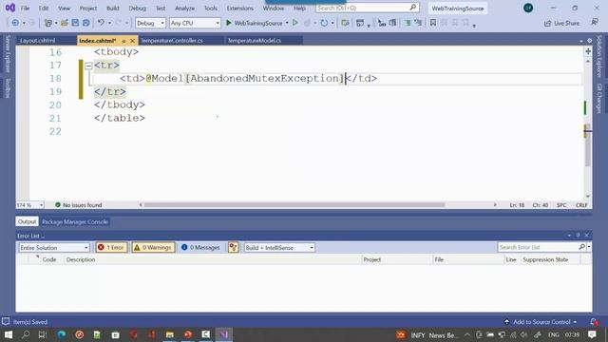Open Visual Studio from the Windows taskbar
The image size is (608, 342).
[x=224, y=334]
